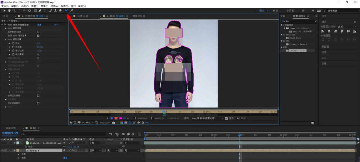Click the 重置 link for the Roto effect

(39, 25)
